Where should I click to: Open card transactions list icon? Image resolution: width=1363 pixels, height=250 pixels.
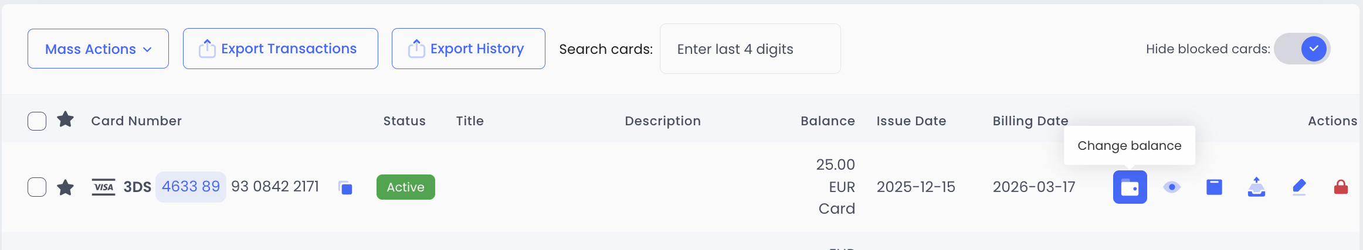1214,187
